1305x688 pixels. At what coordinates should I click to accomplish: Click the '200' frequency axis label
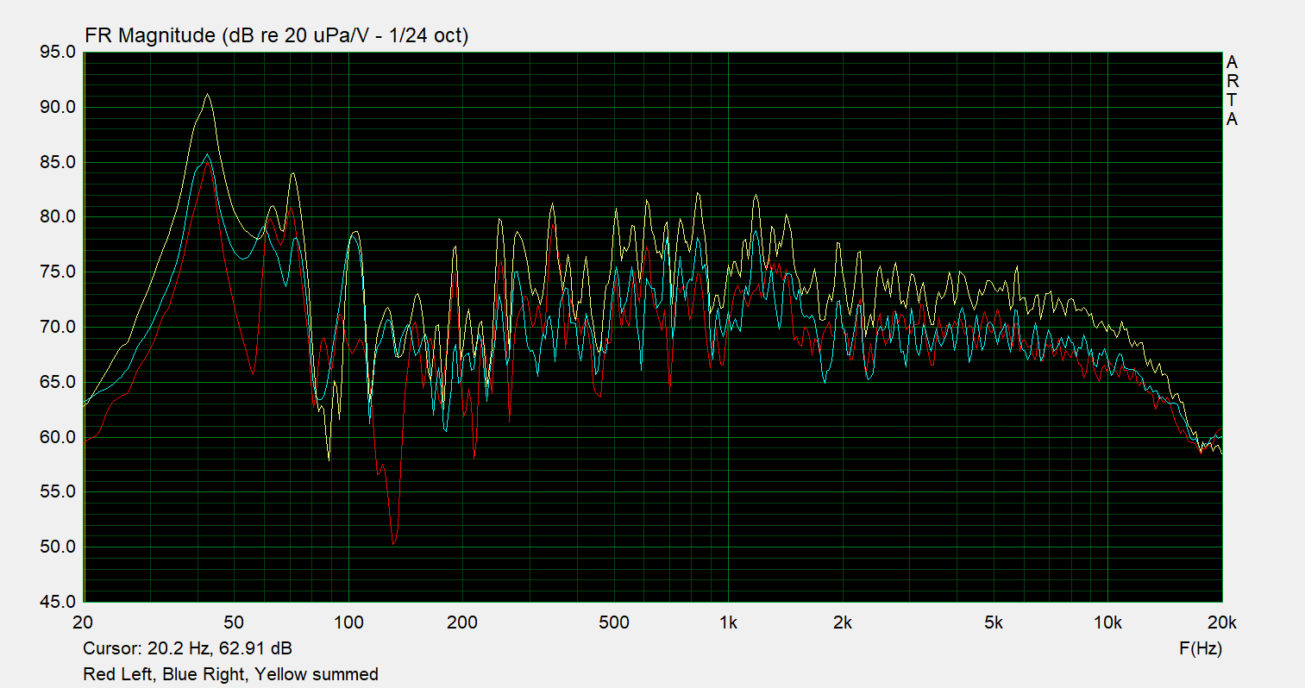[x=462, y=622]
